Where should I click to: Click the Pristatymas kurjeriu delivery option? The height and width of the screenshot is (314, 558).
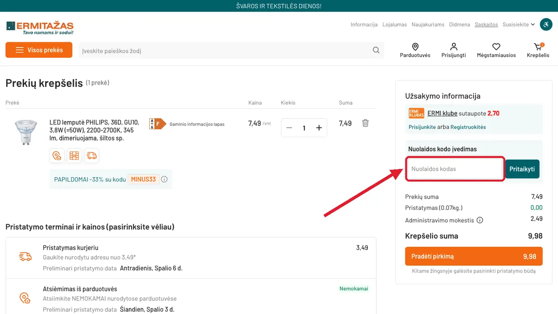pyautogui.click(x=191, y=258)
